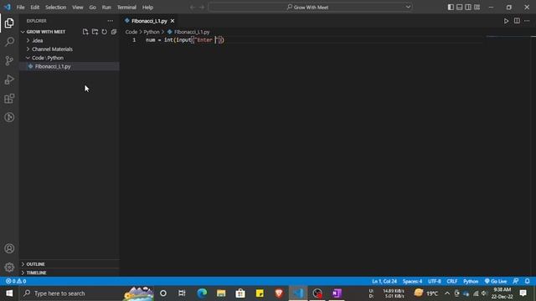Refresh the Explorer file tree
Image resolution: width=536 pixels, height=301 pixels.
pyautogui.click(x=104, y=32)
